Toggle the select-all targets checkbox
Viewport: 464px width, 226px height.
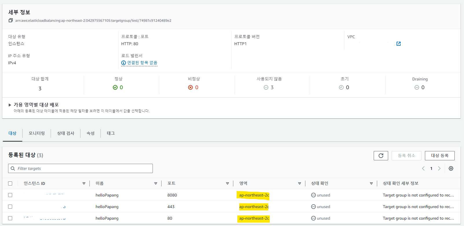click(x=10, y=183)
